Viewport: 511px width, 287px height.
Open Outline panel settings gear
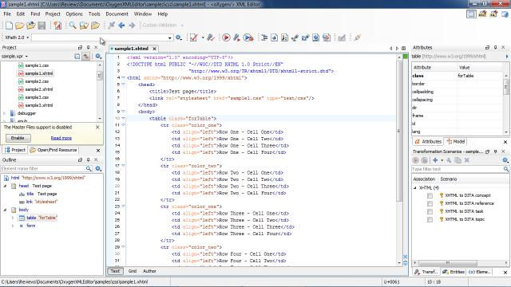(98, 168)
